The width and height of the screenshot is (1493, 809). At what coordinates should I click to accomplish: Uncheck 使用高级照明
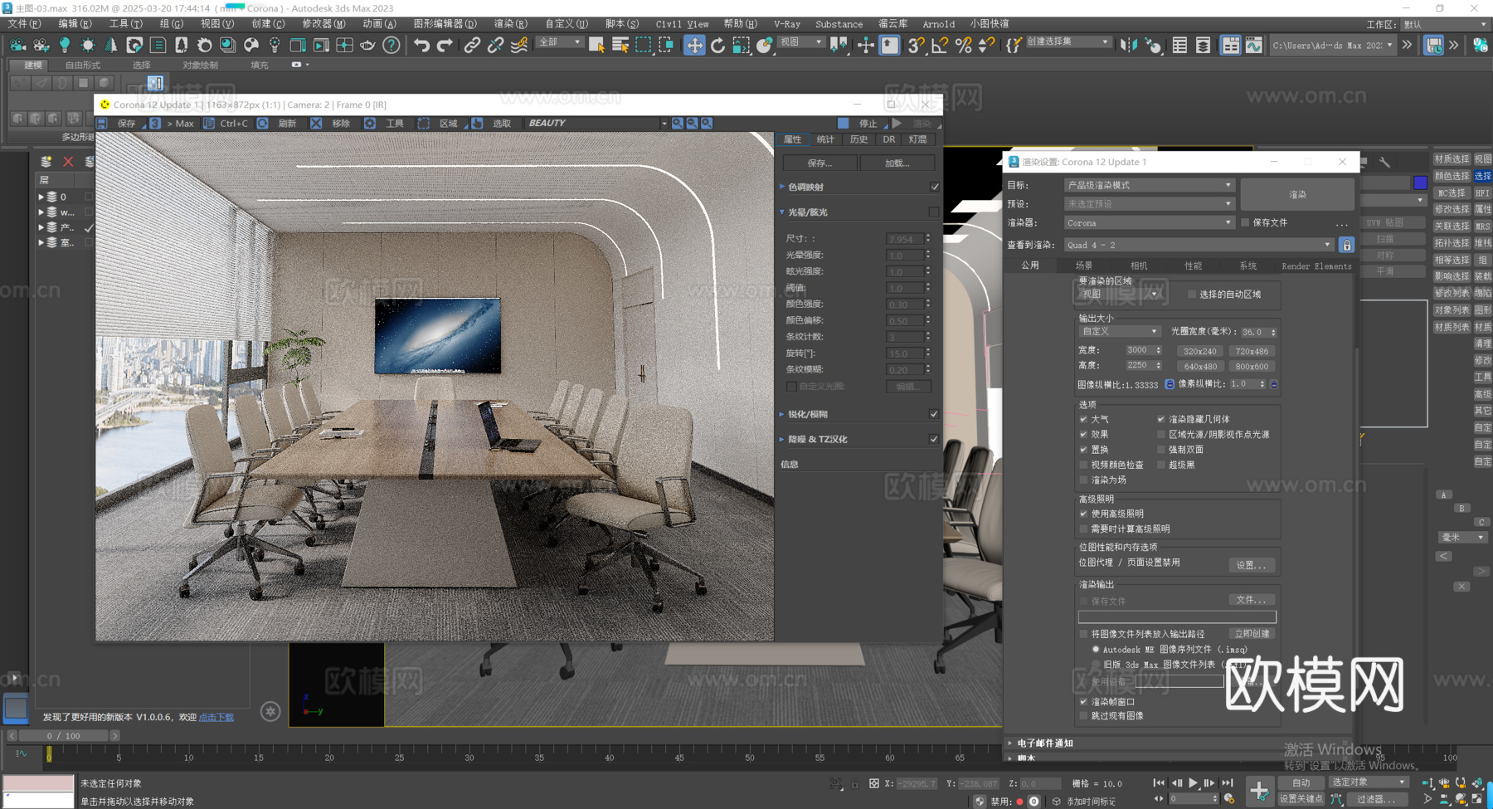[x=1083, y=514]
